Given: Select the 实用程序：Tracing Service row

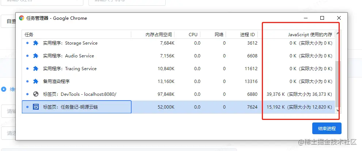Looking at the screenshot, I should click(178, 69).
